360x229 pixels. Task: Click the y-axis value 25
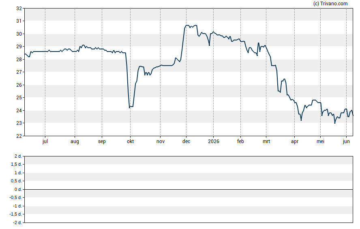click(x=19, y=98)
